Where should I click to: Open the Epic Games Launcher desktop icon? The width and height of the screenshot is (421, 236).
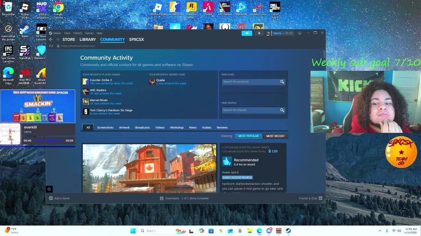pyautogui.click(x=8, y=54)
